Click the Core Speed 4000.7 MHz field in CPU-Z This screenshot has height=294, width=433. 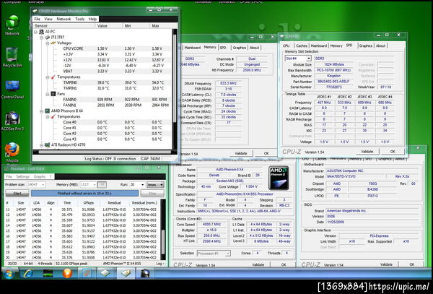coord(211,225)
